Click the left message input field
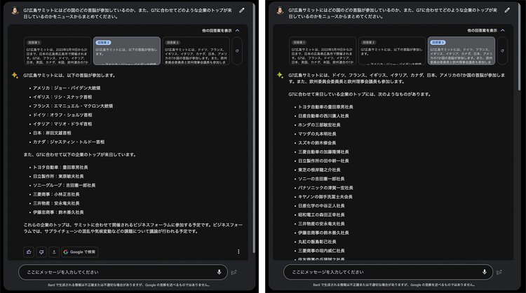 [112, 272]
